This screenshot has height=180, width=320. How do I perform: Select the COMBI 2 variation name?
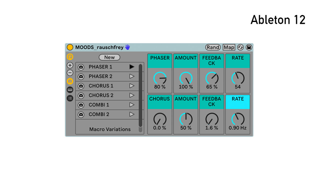(99, 114)
